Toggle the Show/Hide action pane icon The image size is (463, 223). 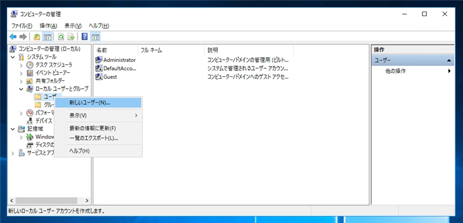[x=95, y=36]
